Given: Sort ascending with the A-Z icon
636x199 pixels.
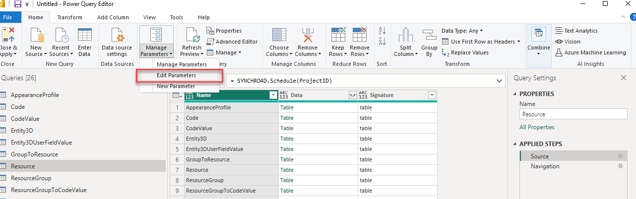Looking at the screenshot, I should pyautogui.click(x=382, y=30).
